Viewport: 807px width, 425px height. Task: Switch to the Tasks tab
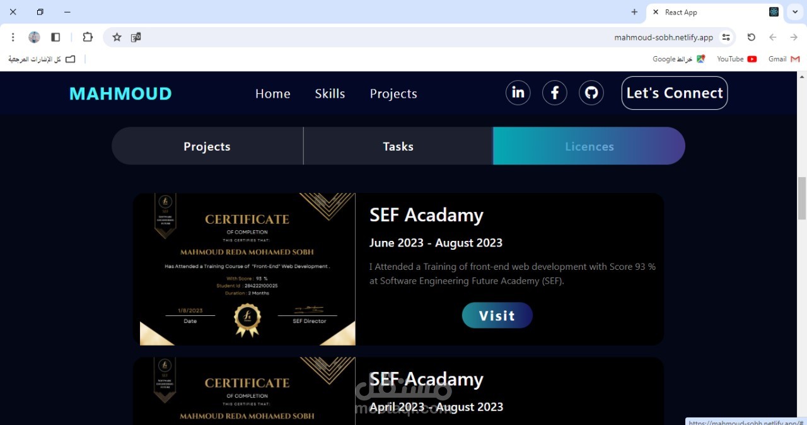point(398,146)
